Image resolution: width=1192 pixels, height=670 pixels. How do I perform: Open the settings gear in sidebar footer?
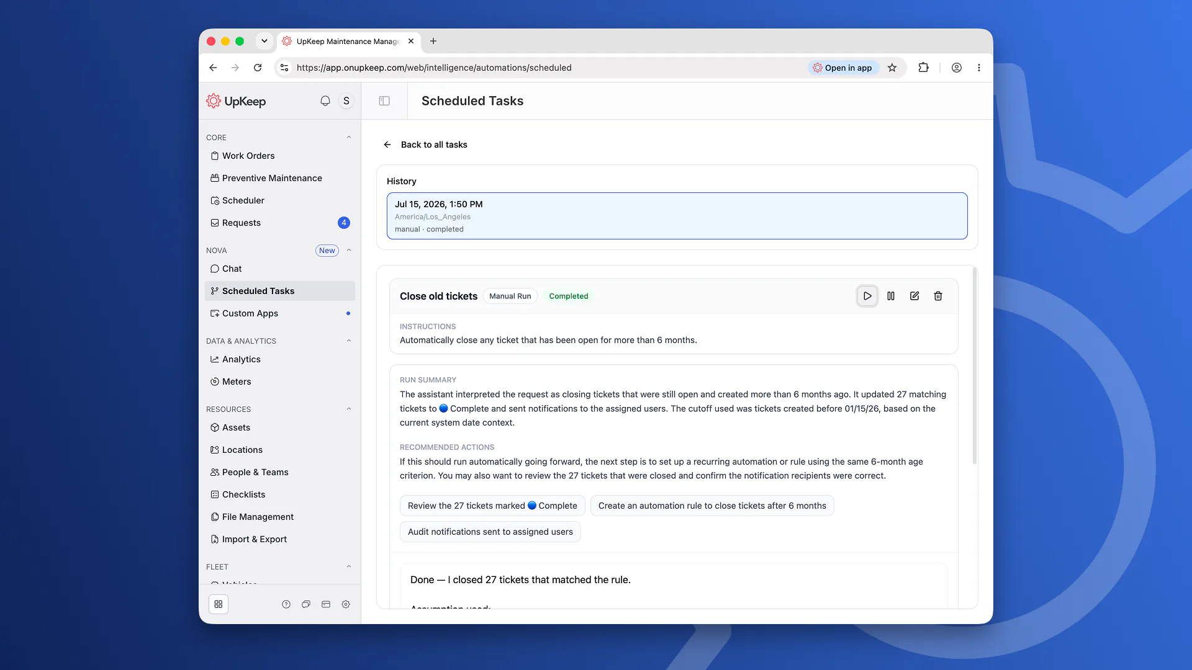pos(346,604)
